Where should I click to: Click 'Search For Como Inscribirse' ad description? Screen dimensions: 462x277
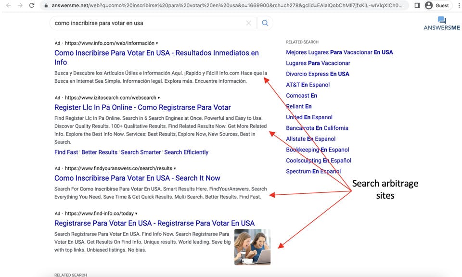tap(161, 193)
